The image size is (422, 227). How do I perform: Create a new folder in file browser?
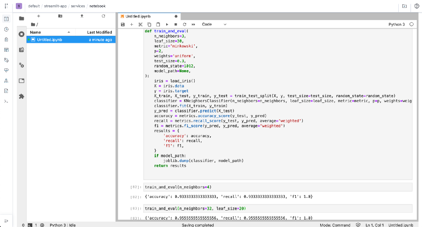point(60,16)
